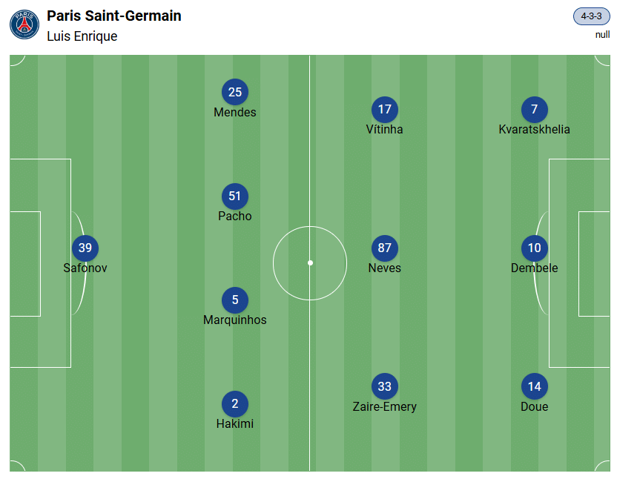This screenshot has height=479, width=617.
Task: Click Dembele's number 10 player marker
Action: 535,248
